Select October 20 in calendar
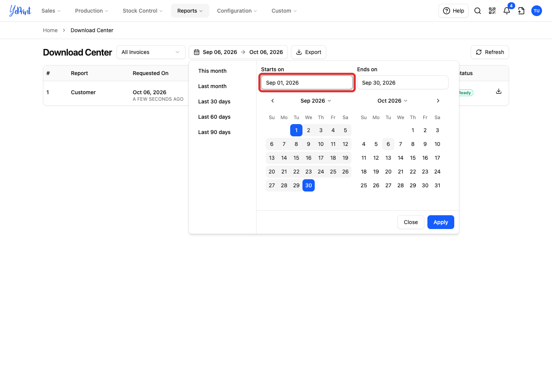552x383 pixels. point(388,172)
